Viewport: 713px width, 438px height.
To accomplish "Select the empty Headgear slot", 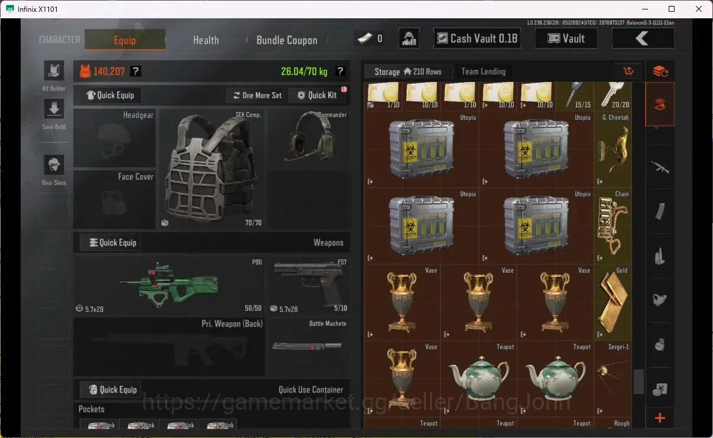I will pyautogui.click(x=115, y=138).
